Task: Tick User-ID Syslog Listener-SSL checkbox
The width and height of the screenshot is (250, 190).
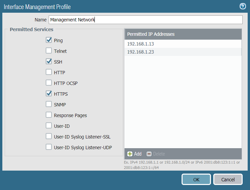Action: [x=49, y=137]
